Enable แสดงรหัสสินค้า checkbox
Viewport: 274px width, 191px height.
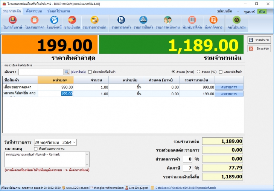221,72
